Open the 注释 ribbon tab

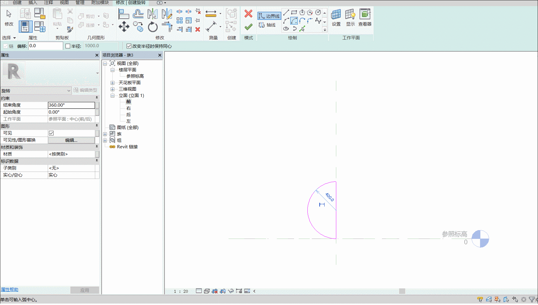pos(49,3)
